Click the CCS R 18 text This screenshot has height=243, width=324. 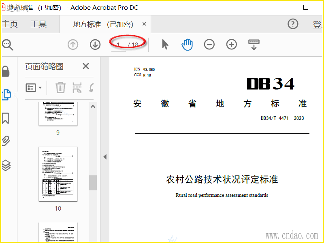click(143, 75)
